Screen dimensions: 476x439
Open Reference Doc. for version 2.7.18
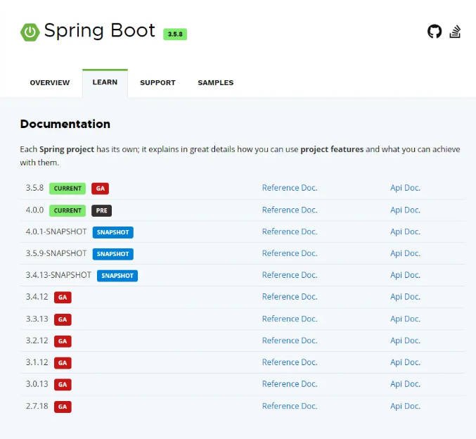click(x=289, y=406)
